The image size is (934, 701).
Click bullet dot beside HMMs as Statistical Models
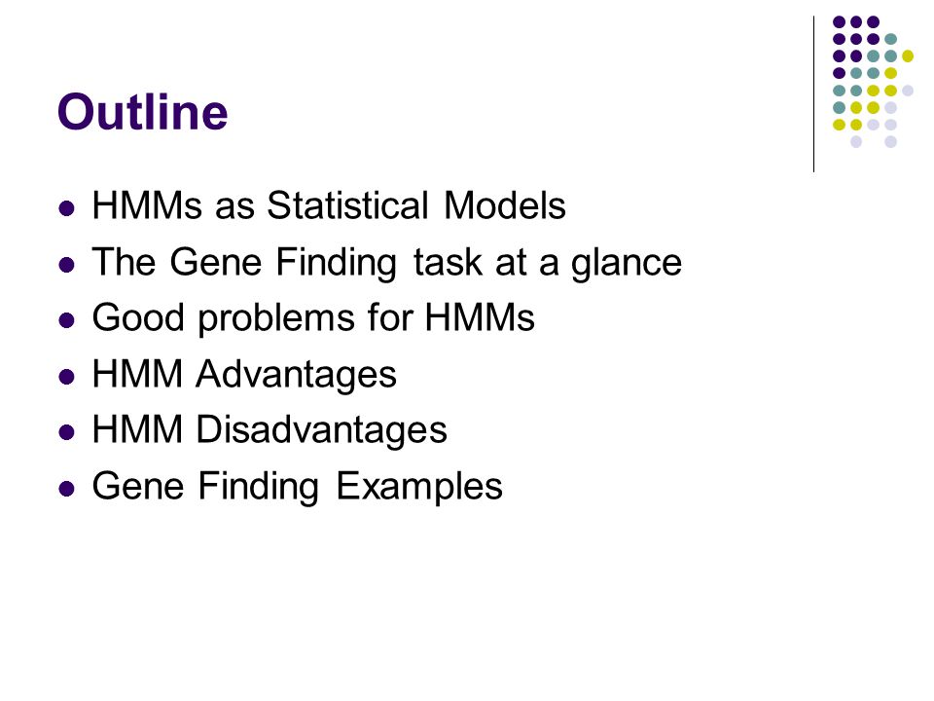click(67, 208)
